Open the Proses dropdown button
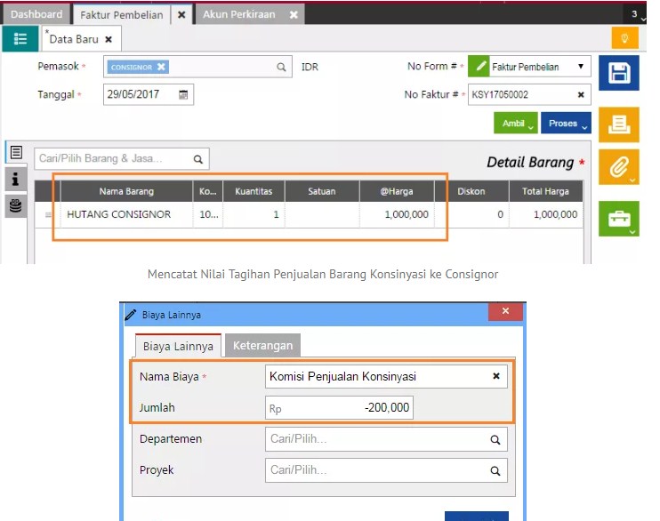This screenshot has width=660, height=521. pos(567,124)
